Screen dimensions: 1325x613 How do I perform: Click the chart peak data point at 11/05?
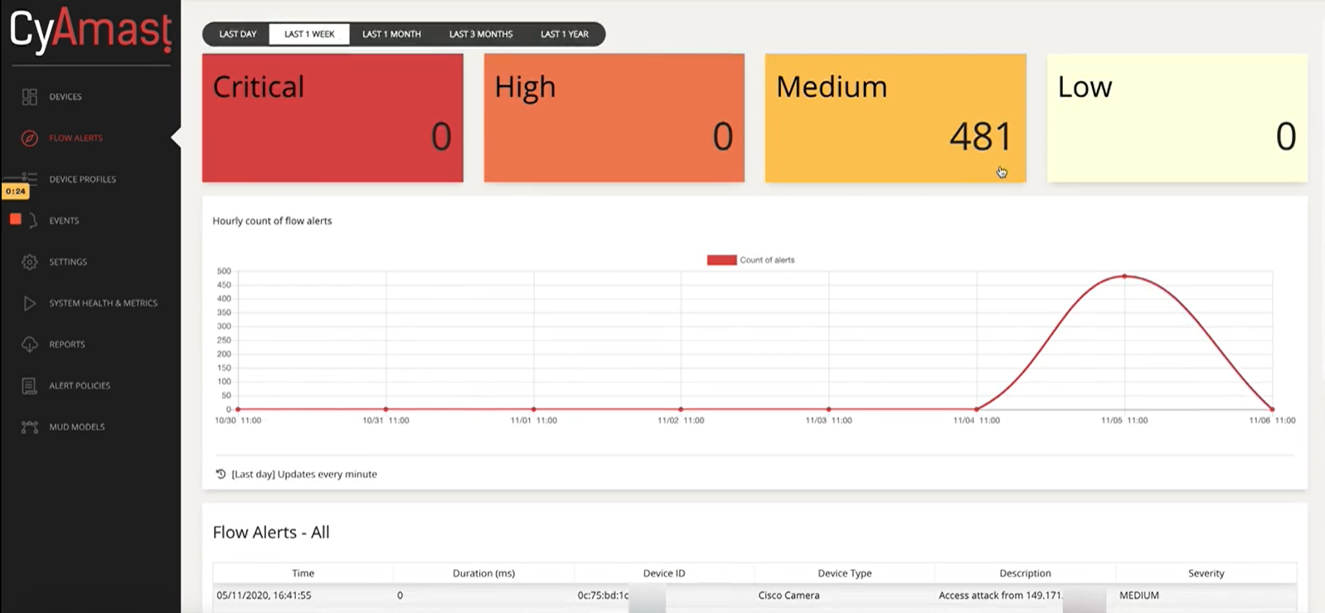[x=1124, y=276]
